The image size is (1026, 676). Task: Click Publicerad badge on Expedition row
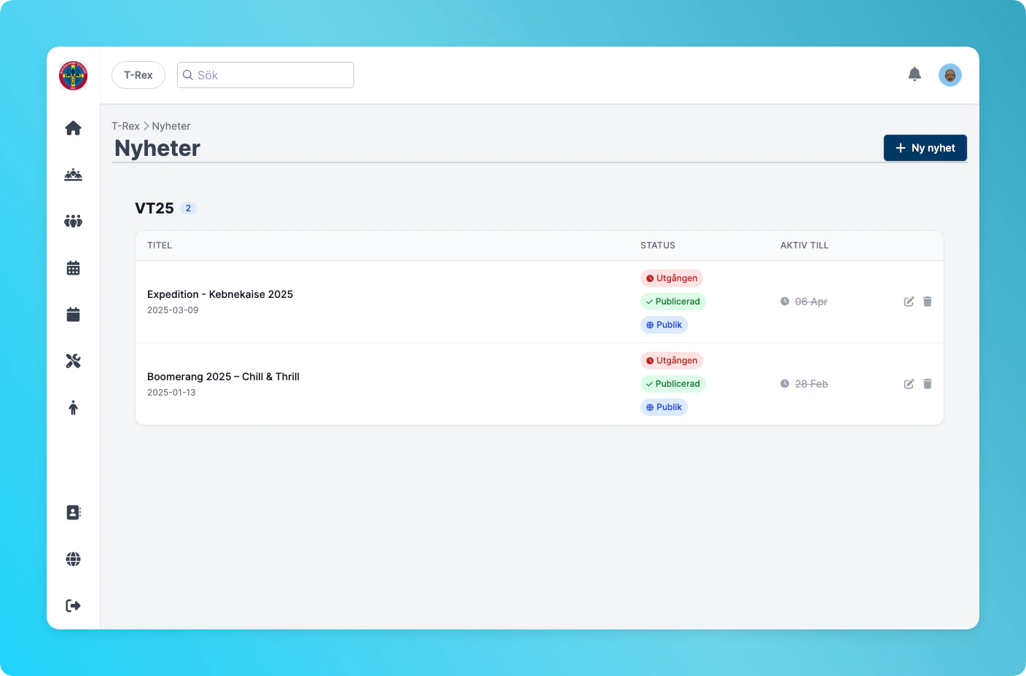[x=673, y=302]
